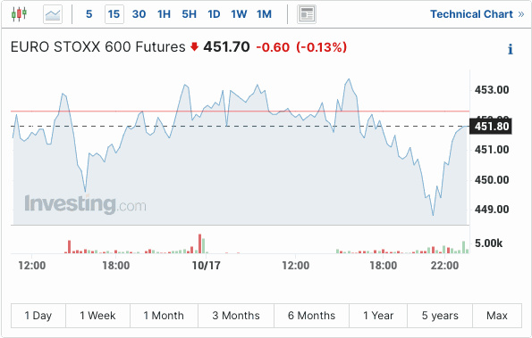Screen dimensions: 532x338
Task: Set interval to 5 minutes
Action: [89, 14]
